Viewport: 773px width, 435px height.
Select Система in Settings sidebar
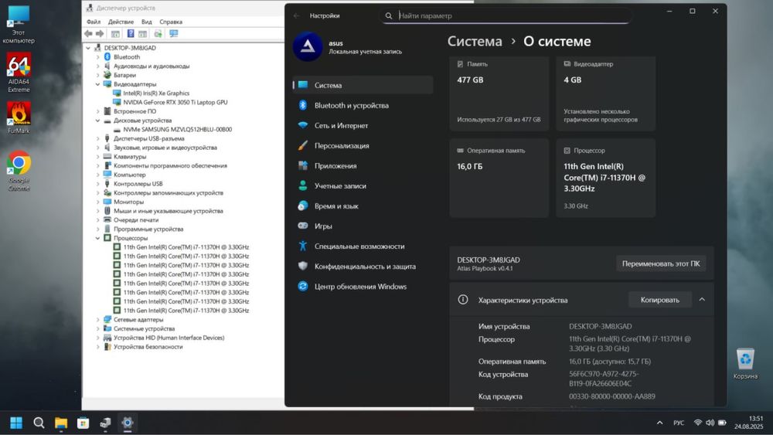click(x=363, y=85)
